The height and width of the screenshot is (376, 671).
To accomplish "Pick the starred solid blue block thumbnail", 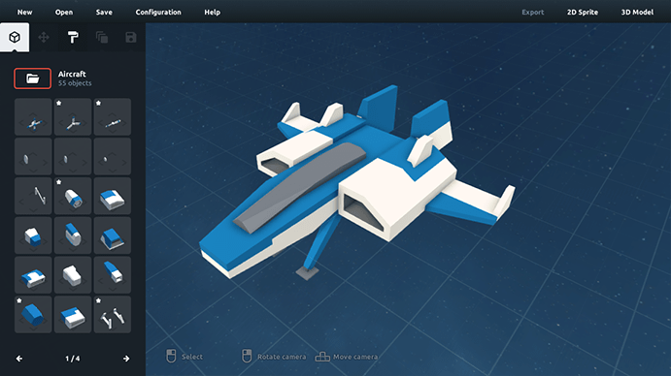I will click(x=33, y=315).
